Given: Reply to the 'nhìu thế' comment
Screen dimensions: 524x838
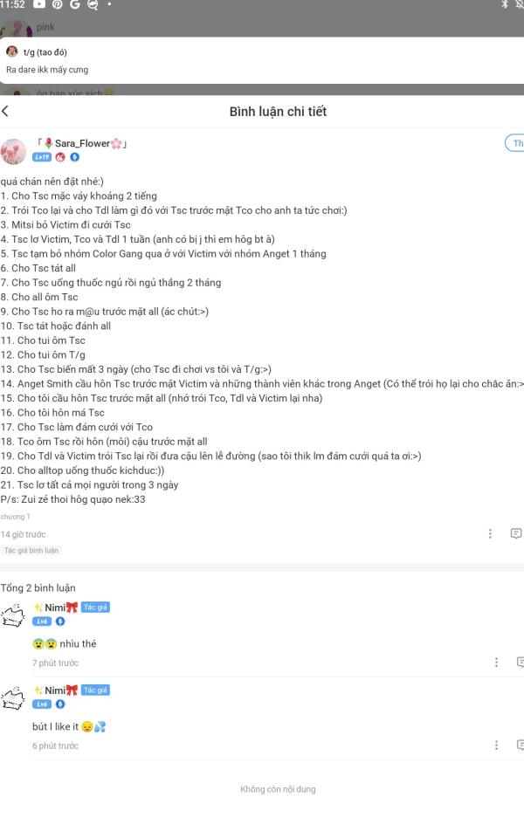Looking at the screenshot, I should (x=519, y=663).
